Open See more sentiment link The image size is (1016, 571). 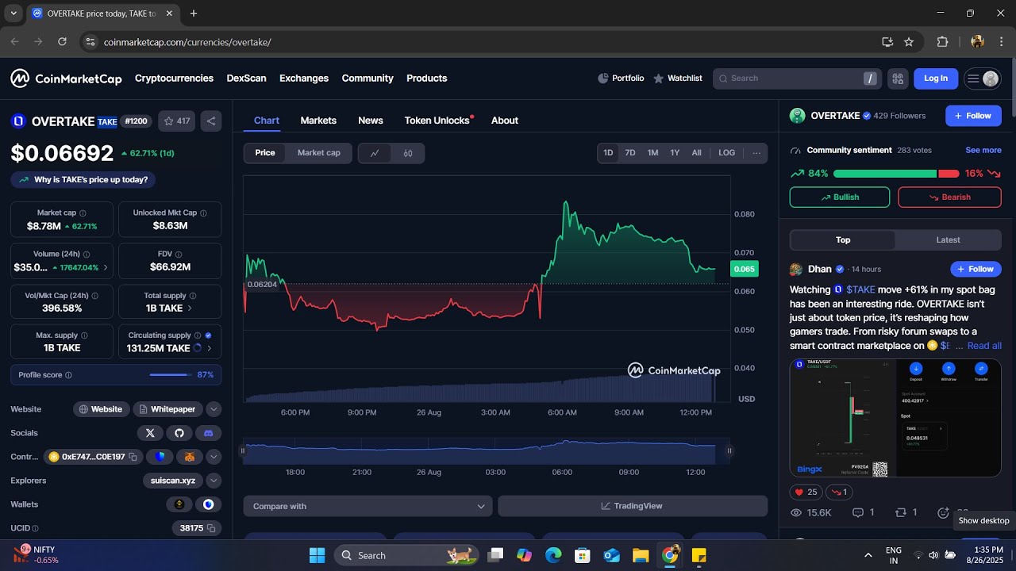[983, 150]
